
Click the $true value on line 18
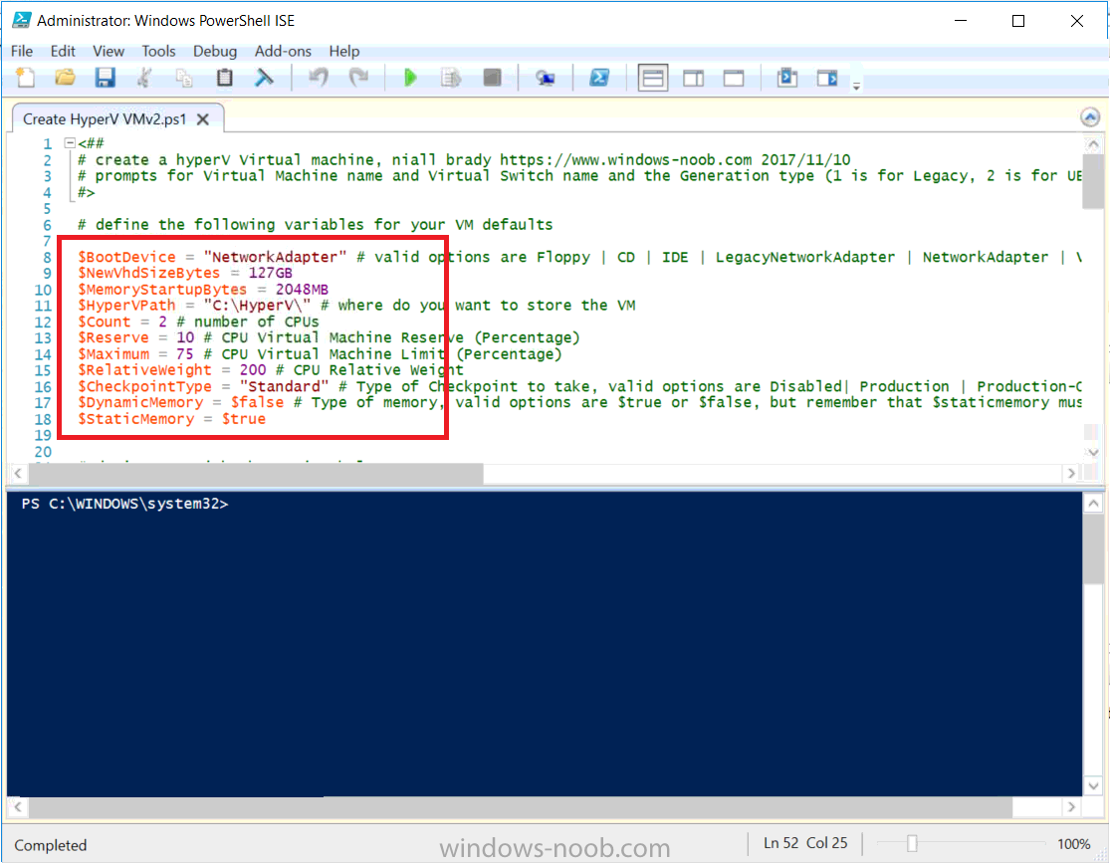coord(244,419)
